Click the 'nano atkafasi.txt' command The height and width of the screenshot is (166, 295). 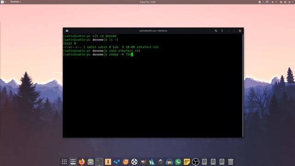coord(124,51)
